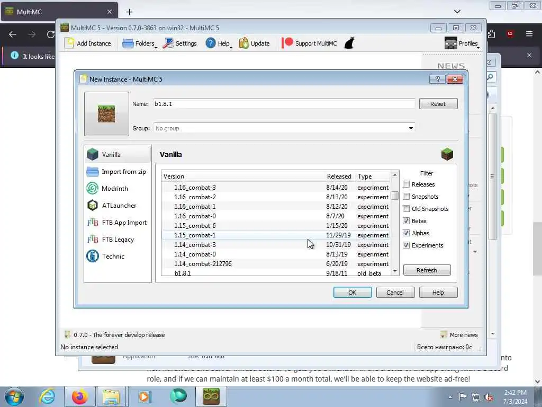
Task: Select version row 1.16_combat-0
Action: tap(276, 216)
